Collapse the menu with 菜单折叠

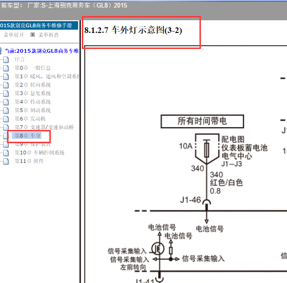(x=48, y=35)
